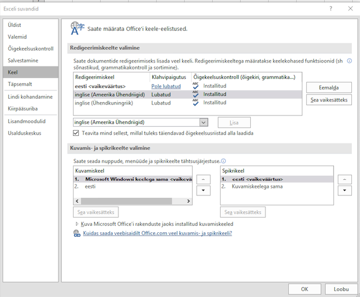Click left arrow of Kuvamiskeel horizontal scrollbar

(x=77, y=201)
